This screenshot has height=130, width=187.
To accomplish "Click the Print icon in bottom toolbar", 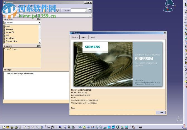I will [16, 127].
